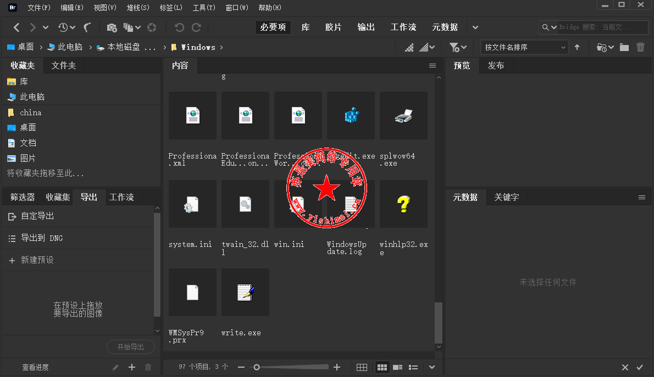Open the 按文件名排序 sort dropdown
Image resolution: width=654 pixels, height=377 pixels.
pyautogui.click(x=524, y=48)
